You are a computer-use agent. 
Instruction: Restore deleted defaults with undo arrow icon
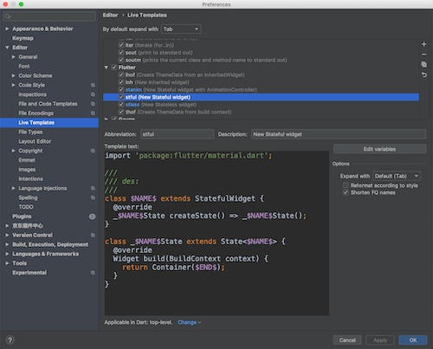[x=423, y=74]
